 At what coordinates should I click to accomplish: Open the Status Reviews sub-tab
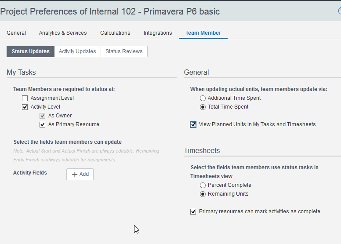click(124, 51)
